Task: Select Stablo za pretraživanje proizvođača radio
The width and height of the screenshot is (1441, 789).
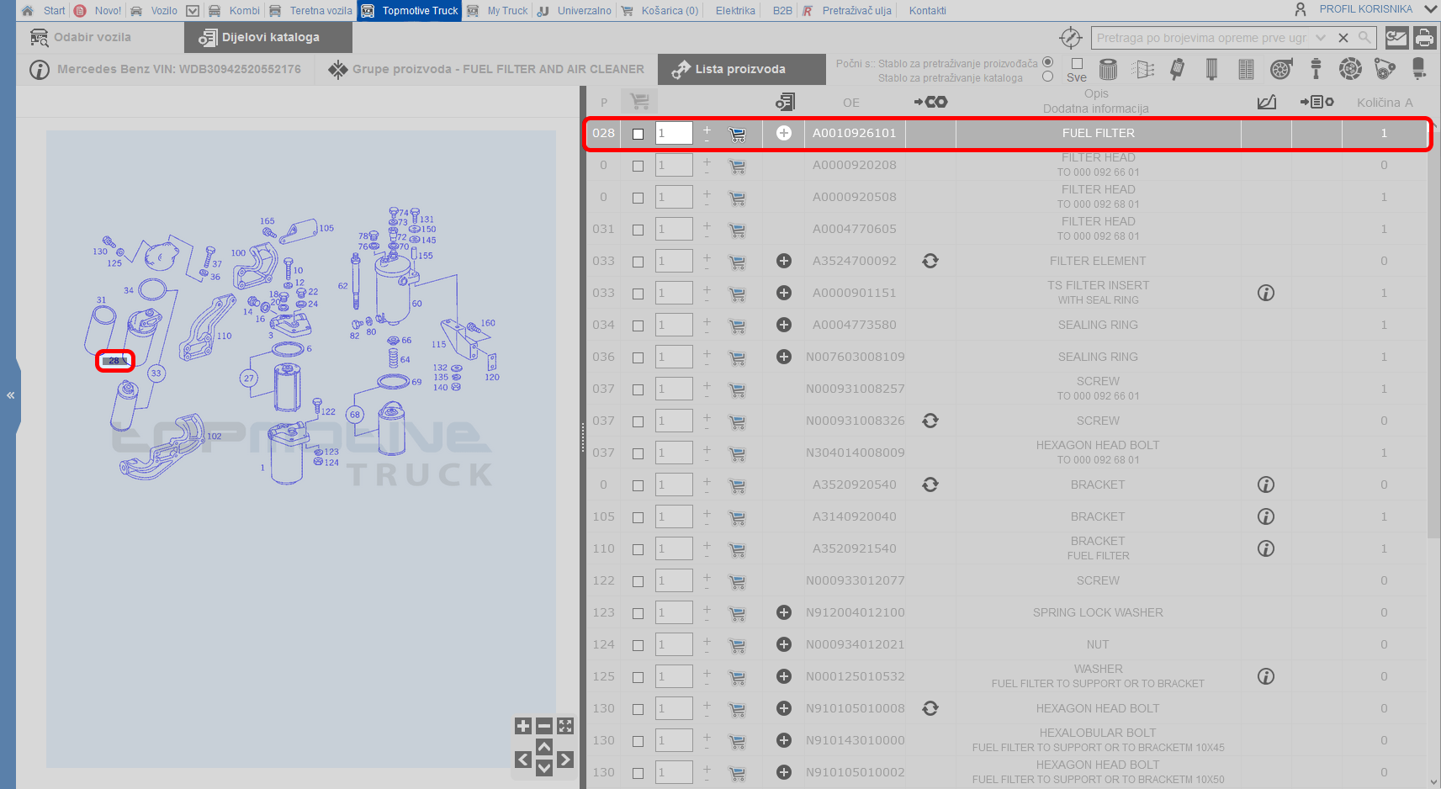Action: pyautogui.click(x=1047, y=62)
